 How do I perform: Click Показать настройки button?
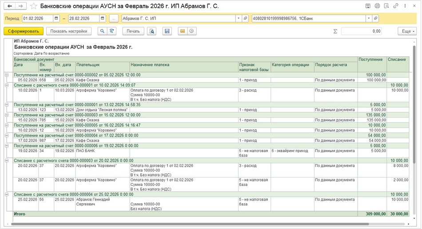pyautogui.click(x=69, y=31)
